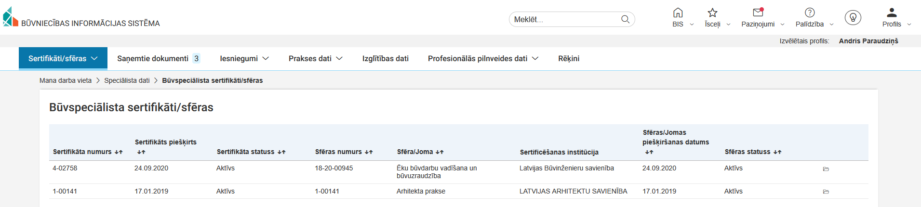Click into the Meklēt search field
The height and width of the screenshot is (207, 921).
[x=564, y=19]
